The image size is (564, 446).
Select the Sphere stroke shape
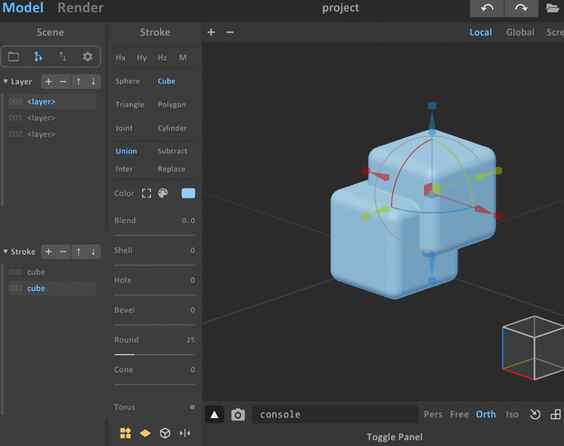tap(128, 81)
